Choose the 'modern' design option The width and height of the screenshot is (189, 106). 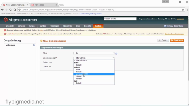pyautogui.click(x=94, y=79)
